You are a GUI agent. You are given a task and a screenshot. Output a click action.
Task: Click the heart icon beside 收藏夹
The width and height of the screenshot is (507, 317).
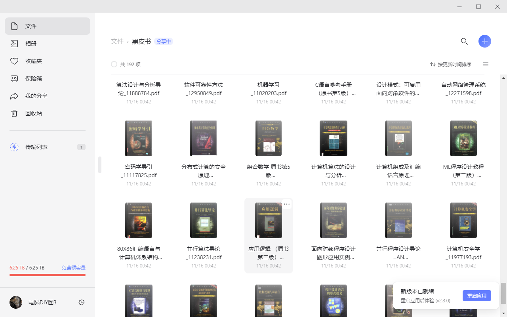pos(14,61)
